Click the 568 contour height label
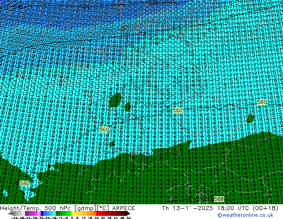The width and height of the screenshot is (283, 219). coord(219,199)
